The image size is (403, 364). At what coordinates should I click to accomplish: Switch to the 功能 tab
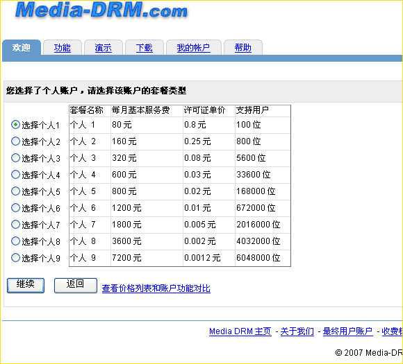pyautogui.click(x=63, y=48)
